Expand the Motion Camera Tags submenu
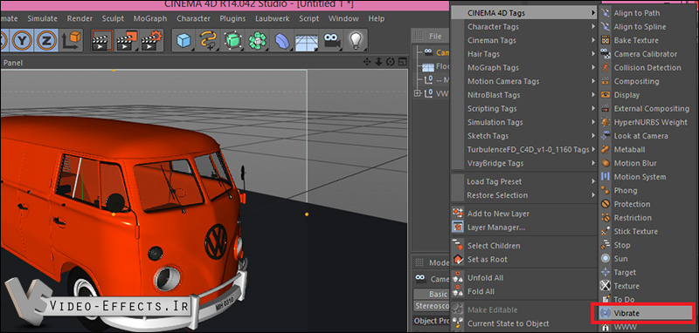This screenshot has height=333, width=699. 524,81
